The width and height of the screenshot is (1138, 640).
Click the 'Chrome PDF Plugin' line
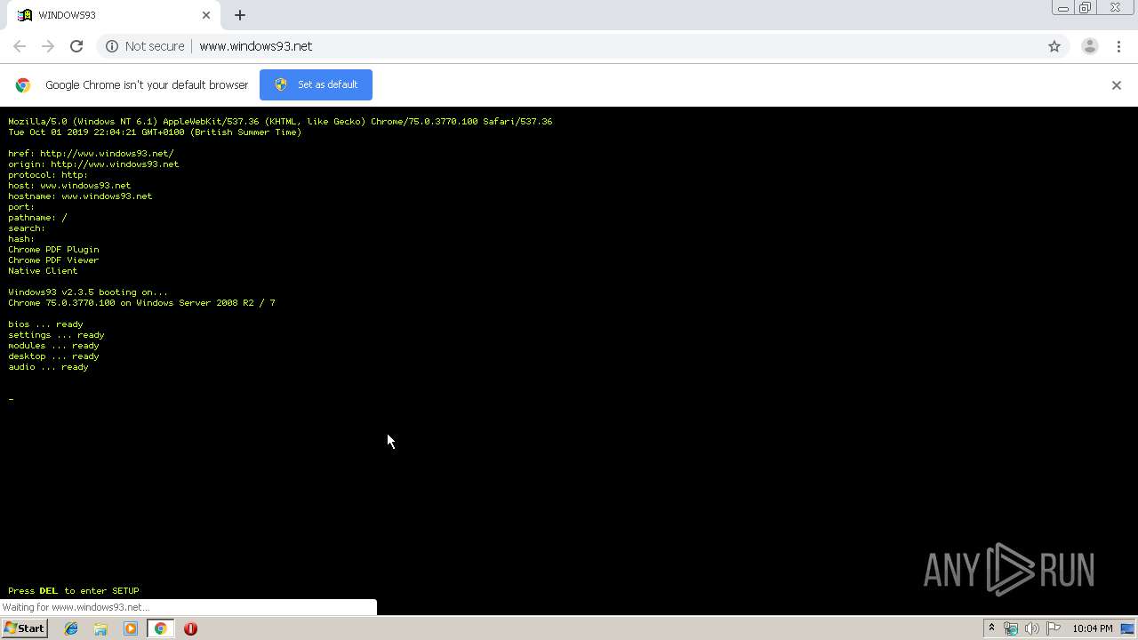click(53, 249)
